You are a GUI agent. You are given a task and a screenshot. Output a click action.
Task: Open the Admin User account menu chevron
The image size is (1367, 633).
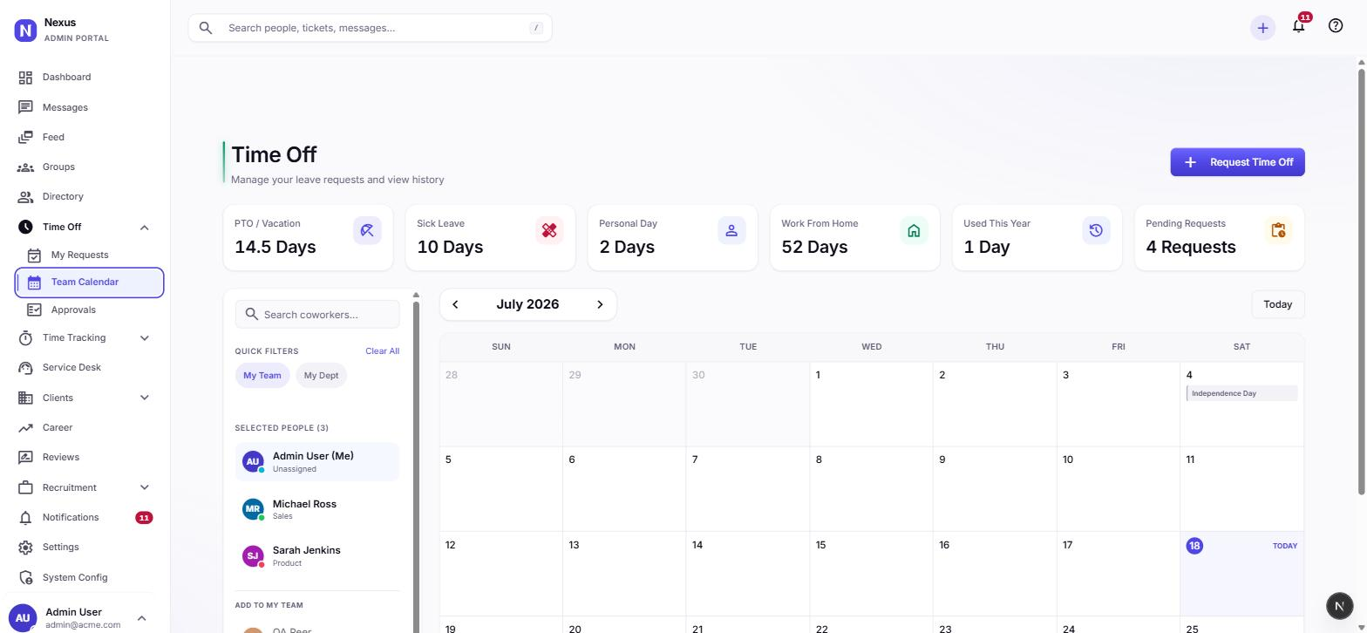coord(142,619)
